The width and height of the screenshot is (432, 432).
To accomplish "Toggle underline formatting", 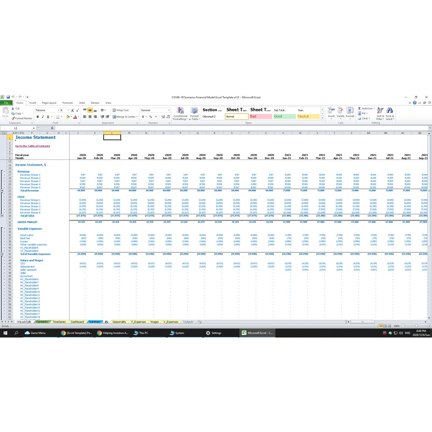I will (47, 117).
